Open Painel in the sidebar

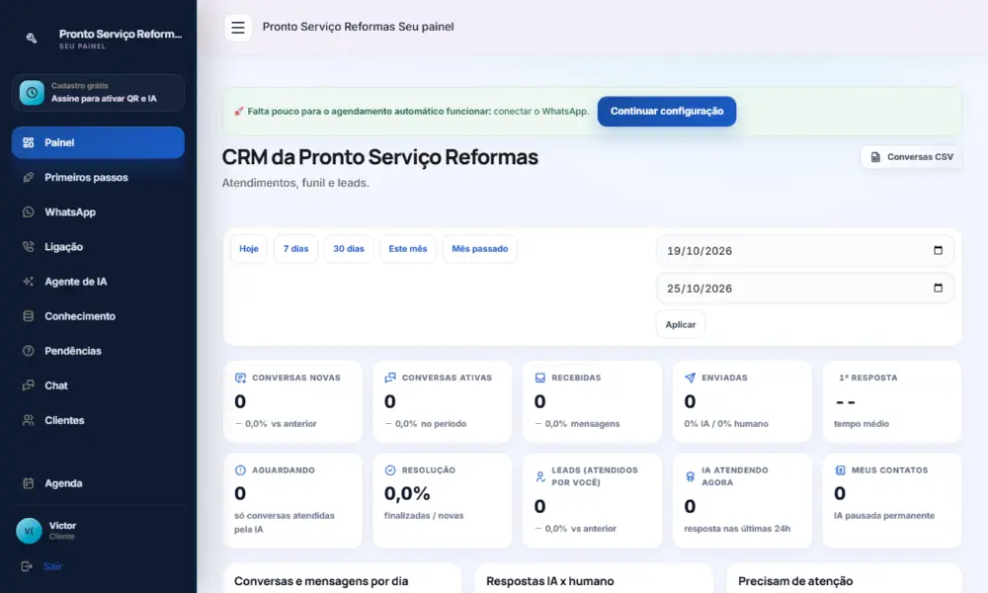tap(98, 142)
